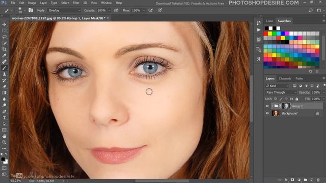
Task: Select the Healing Brush tool
Action: click(x=4, y=62)
